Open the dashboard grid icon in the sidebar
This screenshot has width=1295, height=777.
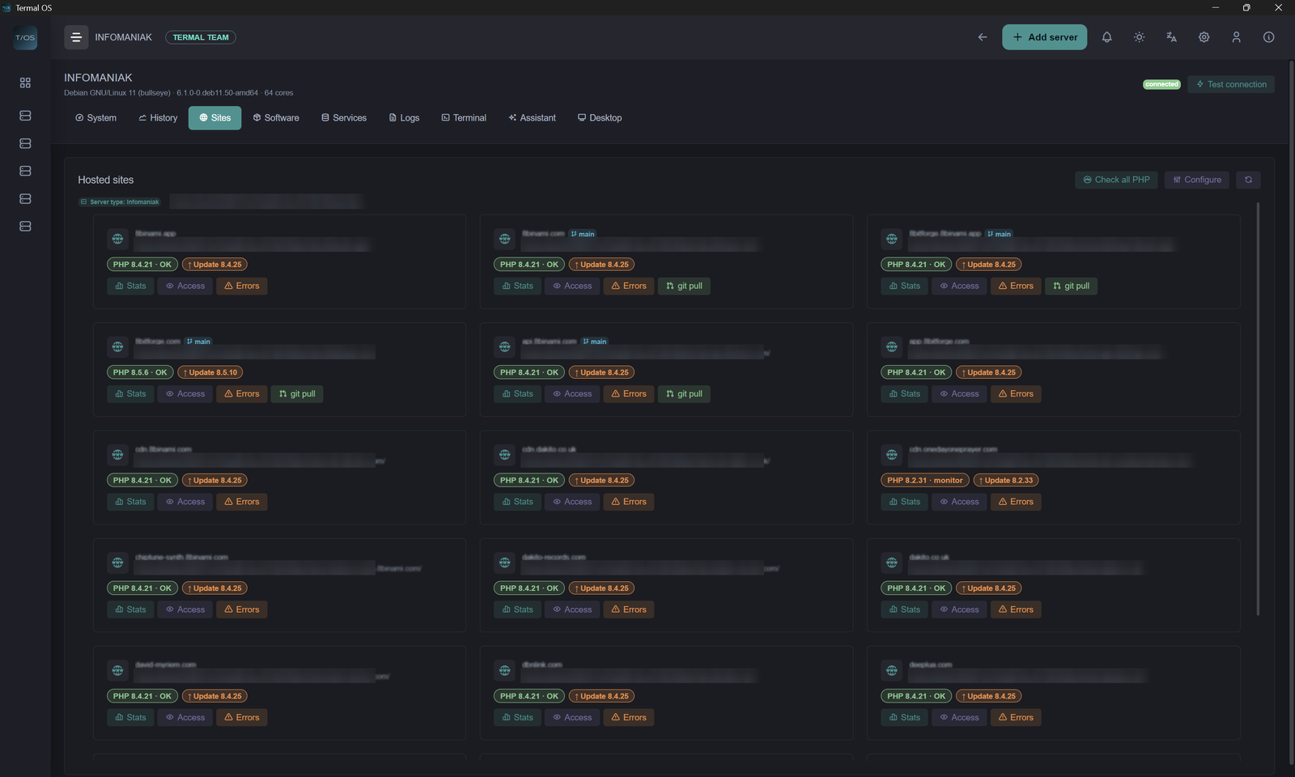click(x=25, y=83)
